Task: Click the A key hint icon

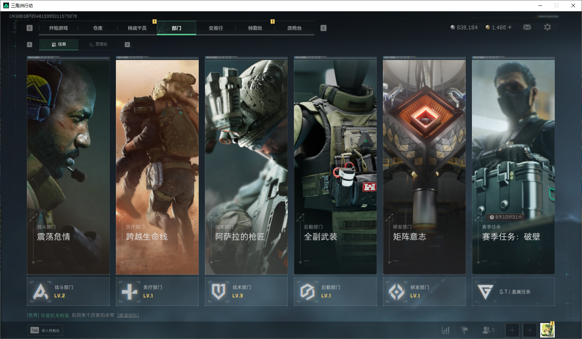Action: tap(30, 44)
